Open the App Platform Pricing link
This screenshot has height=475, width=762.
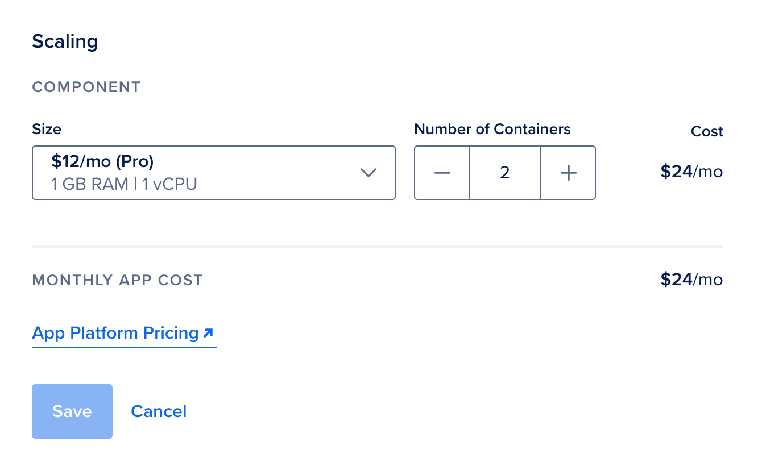(115, 333)
